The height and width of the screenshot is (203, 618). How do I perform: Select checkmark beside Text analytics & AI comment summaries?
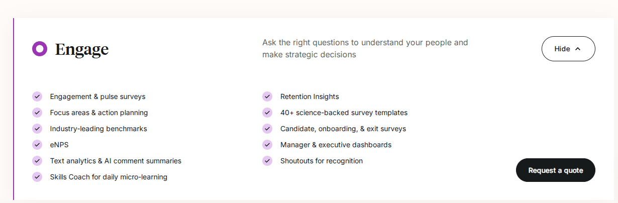tap(37, 161)
